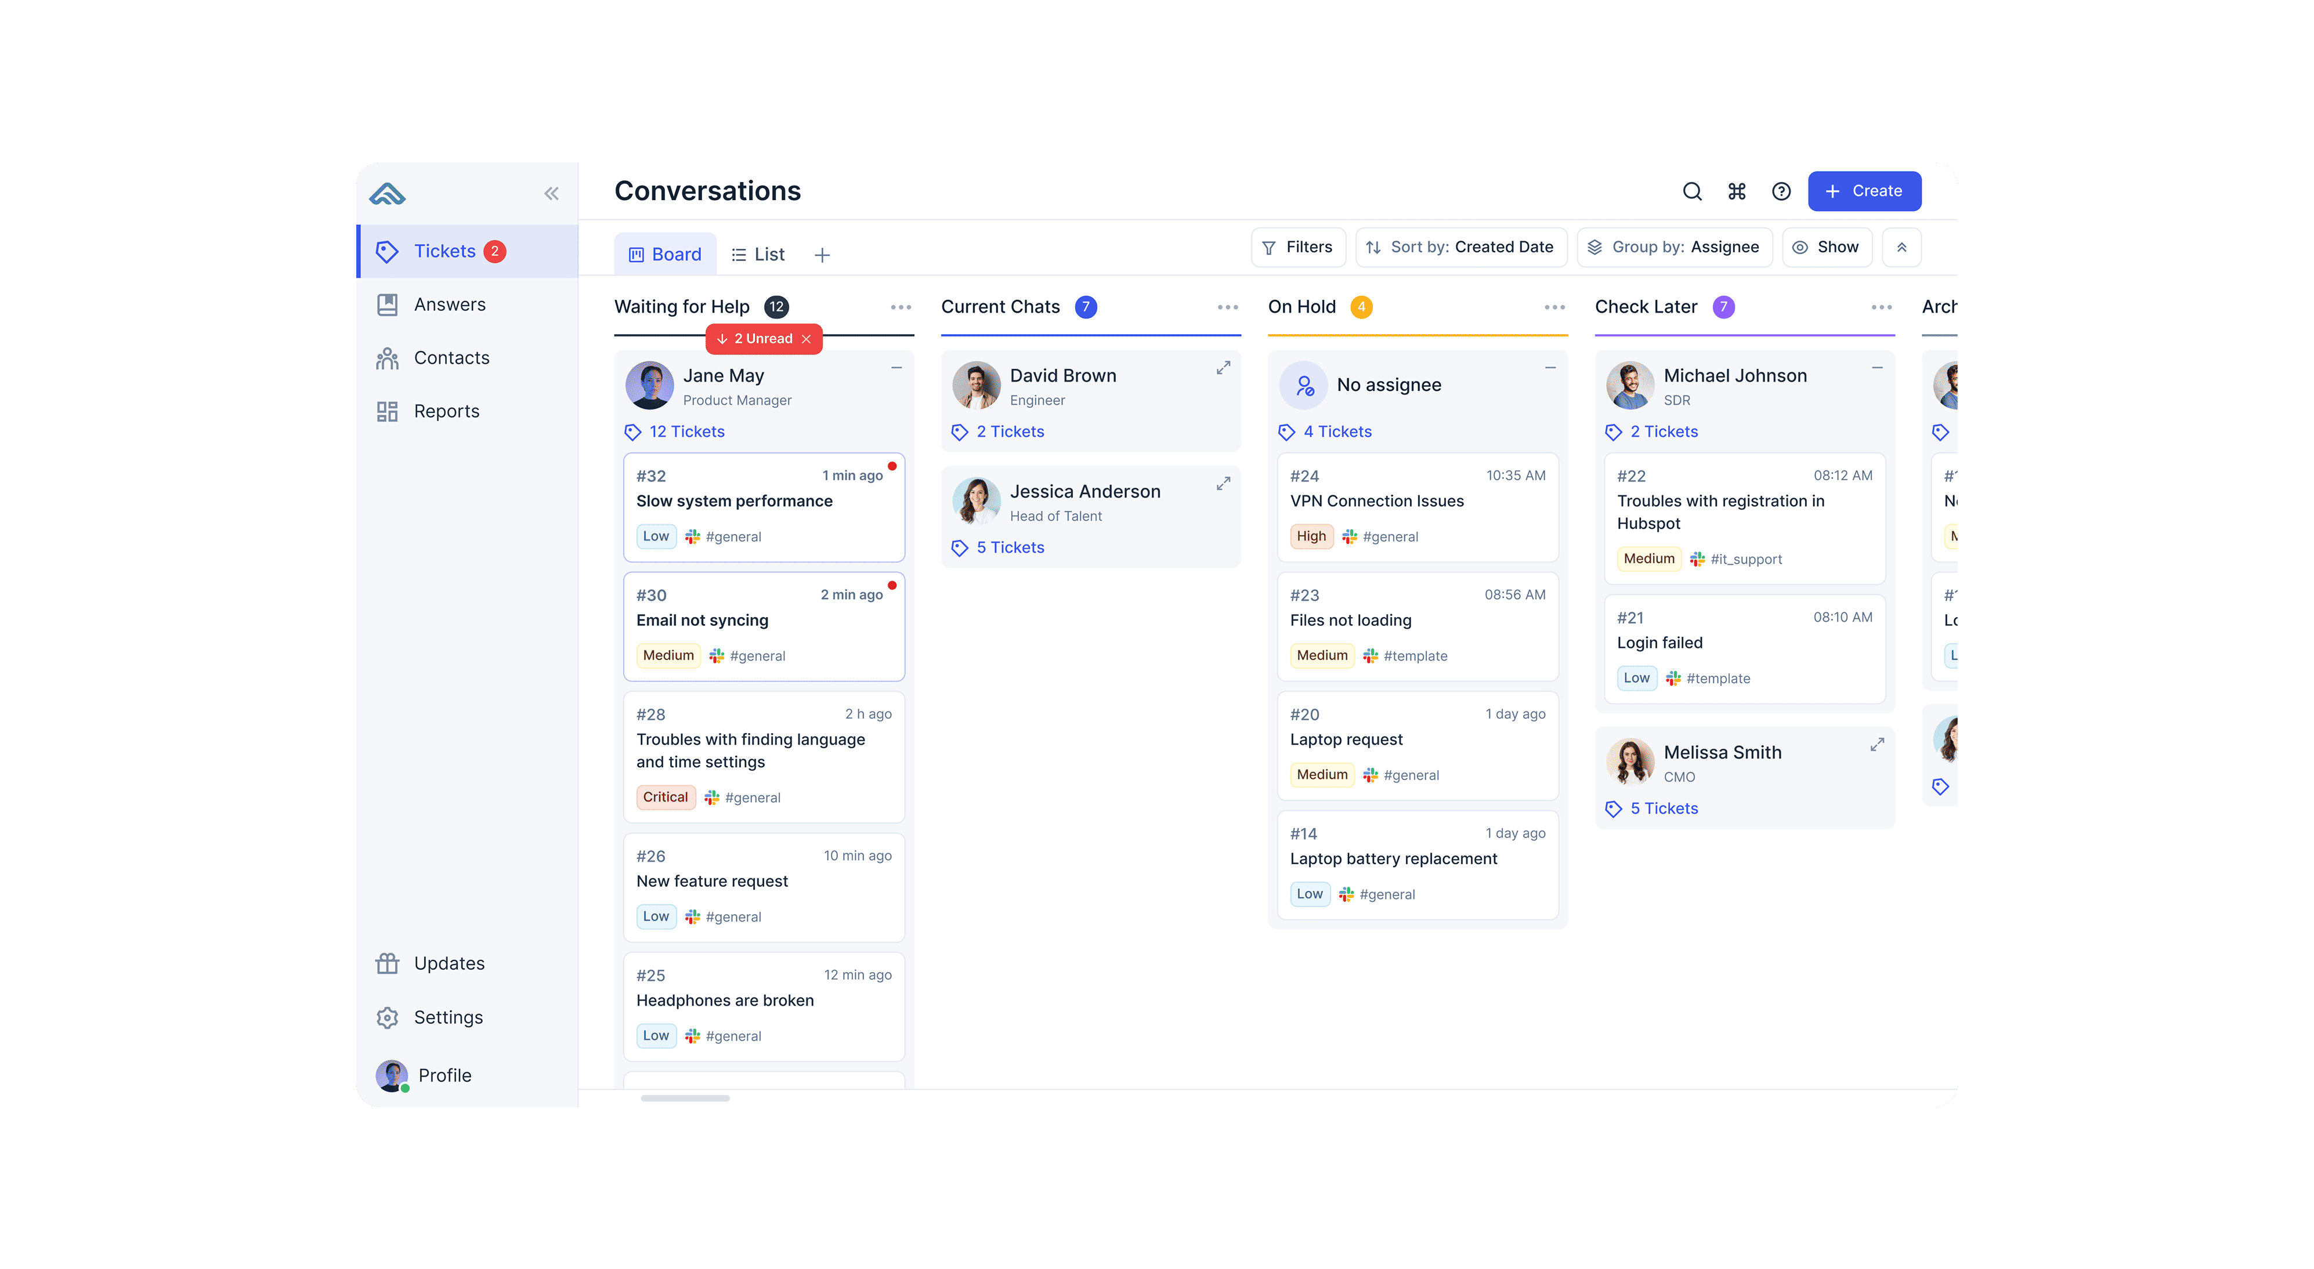This screenshot has height=1269, width=2314.
Task: Open the keyboard shortcuts command icon
Action: click(x=1737, y=191)
